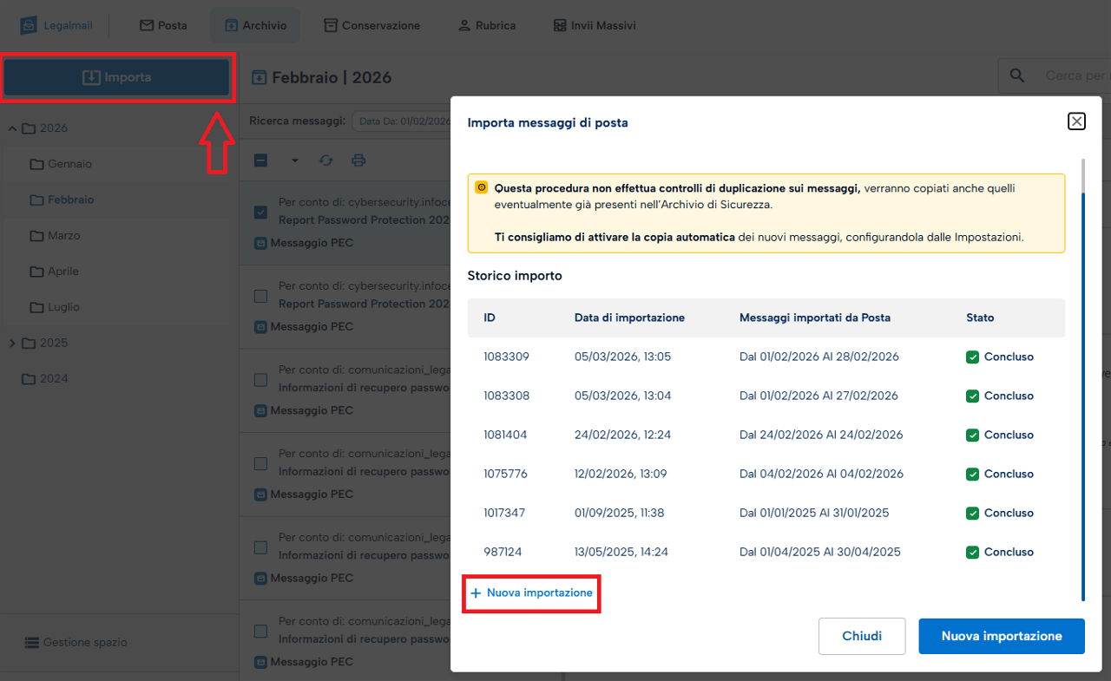Collapse the 2026 folder tree

[12, 128]
